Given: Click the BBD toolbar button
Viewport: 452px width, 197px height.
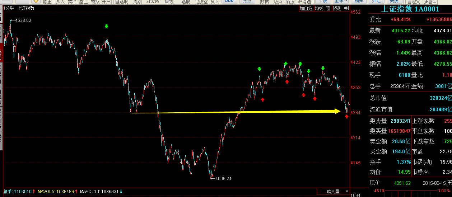Looking at the screenshot, I should click(x=228, y=1).
